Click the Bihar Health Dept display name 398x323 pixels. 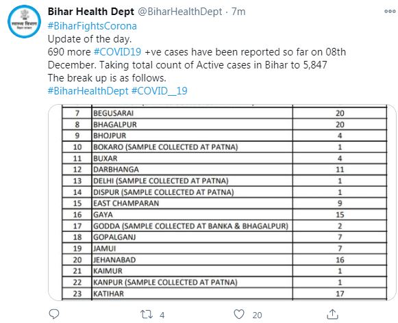pyautogui.click(x=91, y=12)
